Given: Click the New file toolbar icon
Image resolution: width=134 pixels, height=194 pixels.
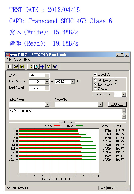Looking at the screenshot, I should point(10,66).
